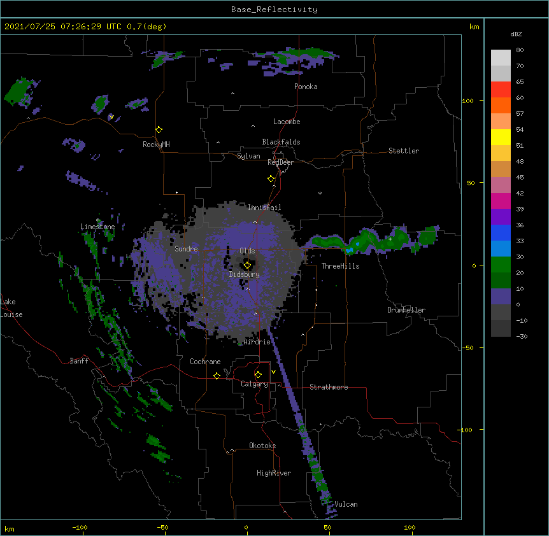The image size is (549, 536).
Task: Click the Stettler city label
Action: [404, 151]
